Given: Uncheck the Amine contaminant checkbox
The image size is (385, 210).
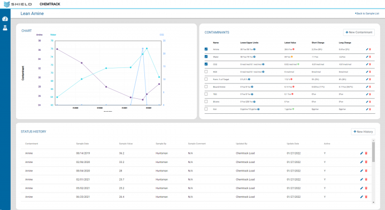Looking at the screenshot, I should (206, 49).
